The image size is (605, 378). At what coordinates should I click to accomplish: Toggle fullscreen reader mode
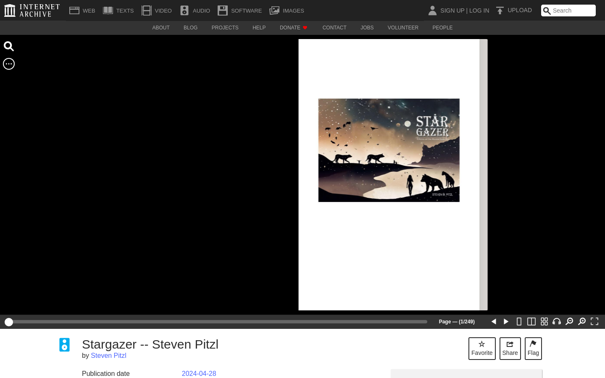(594, 321)
